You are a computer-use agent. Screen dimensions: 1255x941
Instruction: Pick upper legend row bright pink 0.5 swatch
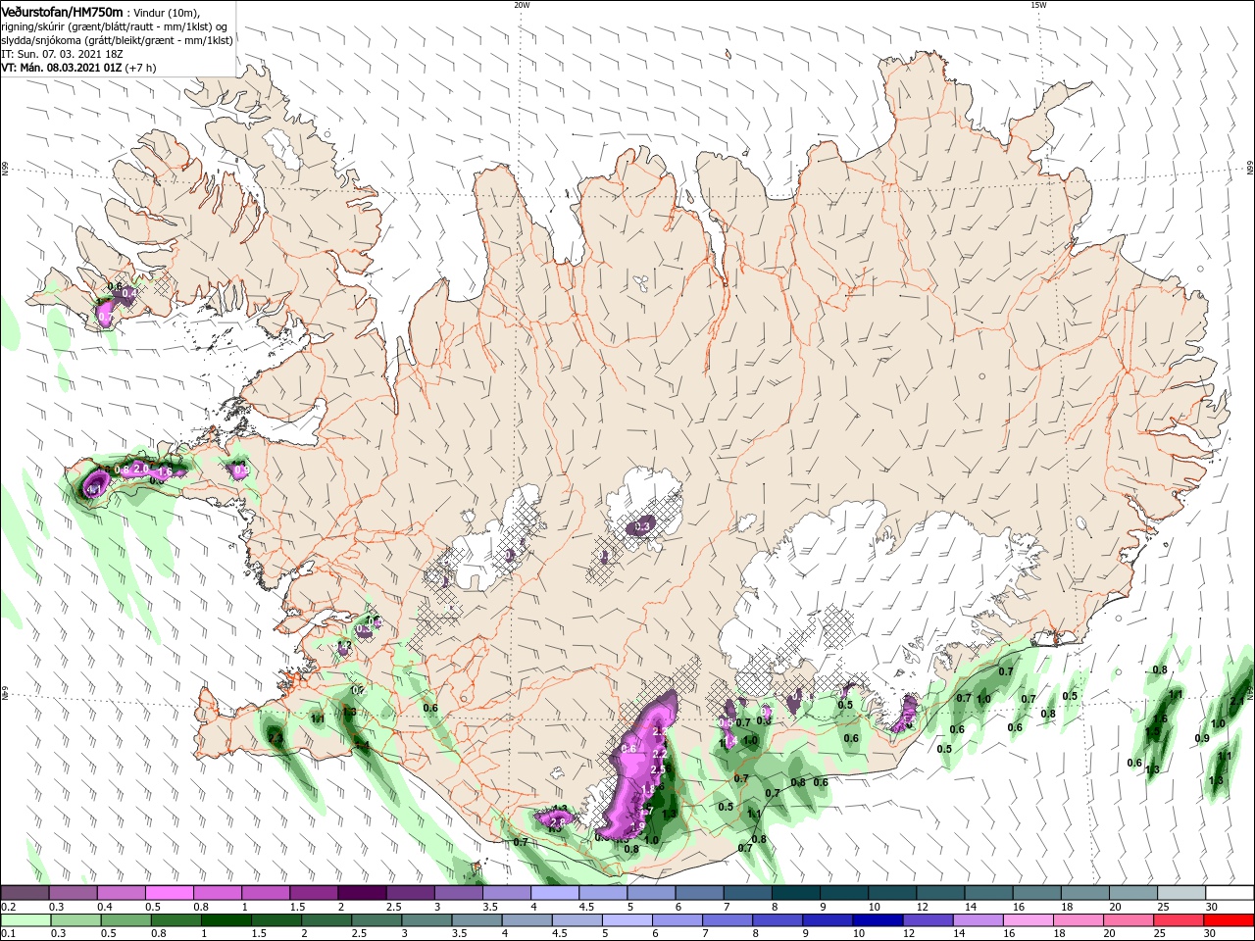click(169, 893)
